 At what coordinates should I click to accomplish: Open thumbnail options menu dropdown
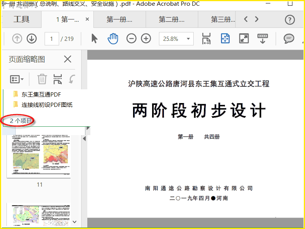coord(17,79)
